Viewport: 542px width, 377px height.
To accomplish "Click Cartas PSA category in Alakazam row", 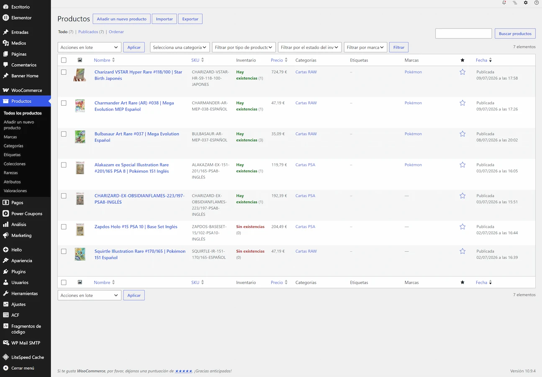I will 305,165.
